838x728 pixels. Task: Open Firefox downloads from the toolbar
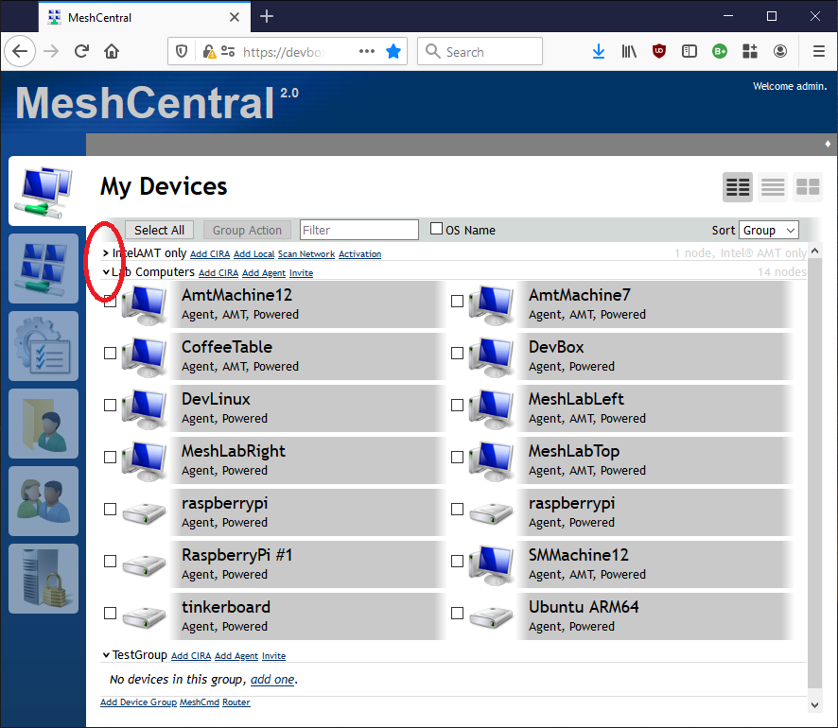point(599,51)
